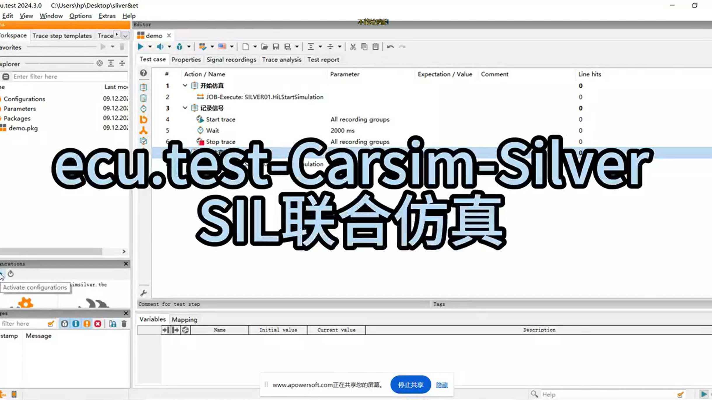The height and width of the screenshot is (400, 712).
Task: Click the blue 停止共享 button
Action: 410,385
